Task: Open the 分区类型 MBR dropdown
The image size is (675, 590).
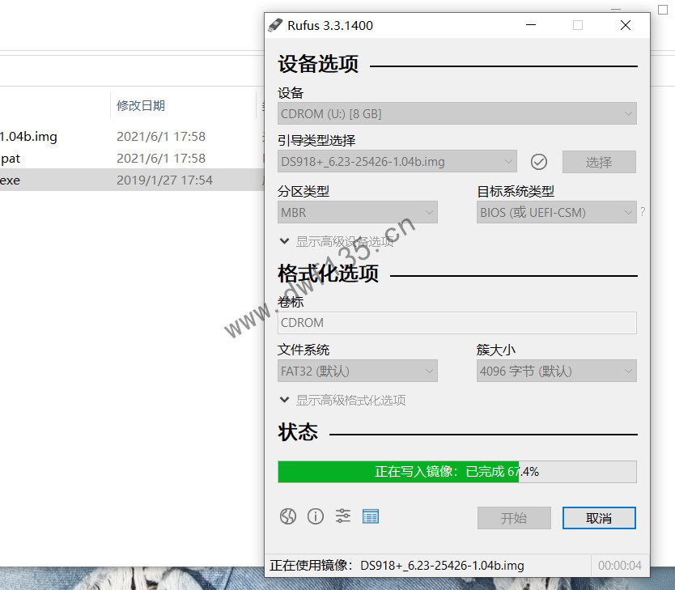Action: pyautogui.click(x=357, y=212)
